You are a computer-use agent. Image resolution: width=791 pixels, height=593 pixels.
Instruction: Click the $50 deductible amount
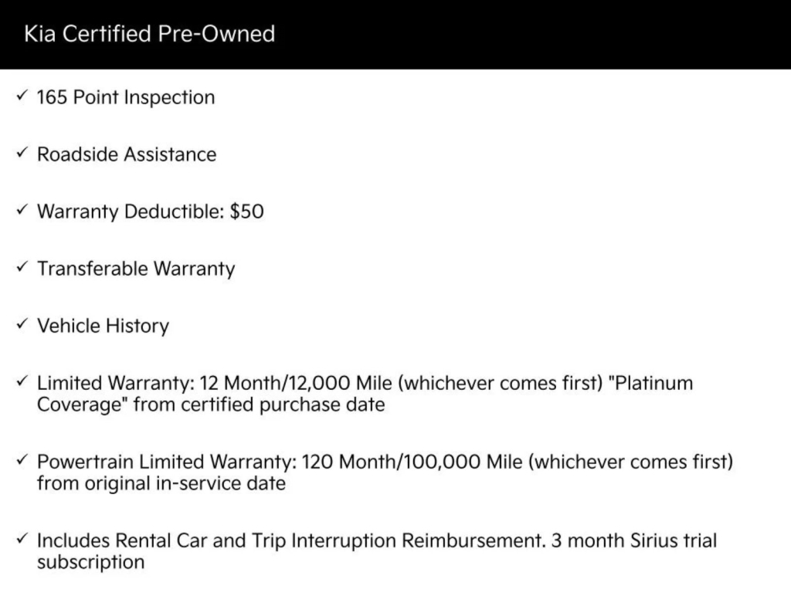[x=247, y=212]
